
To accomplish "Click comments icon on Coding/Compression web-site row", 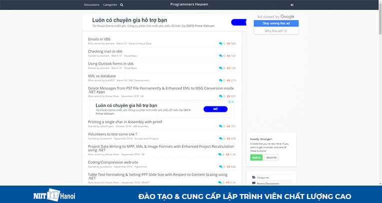I will (221, 167).
